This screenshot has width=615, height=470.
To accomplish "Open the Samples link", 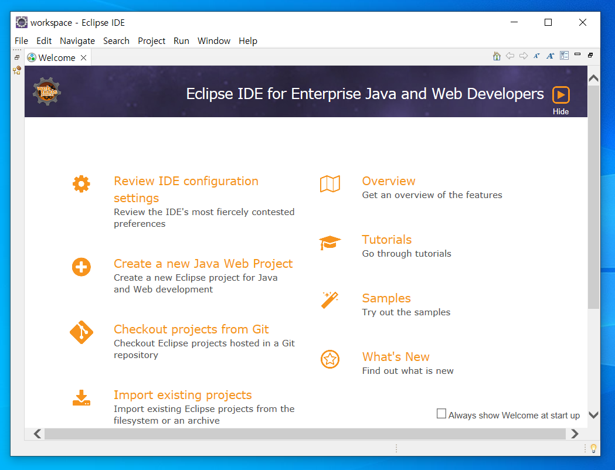I will (x=386, y=298).
